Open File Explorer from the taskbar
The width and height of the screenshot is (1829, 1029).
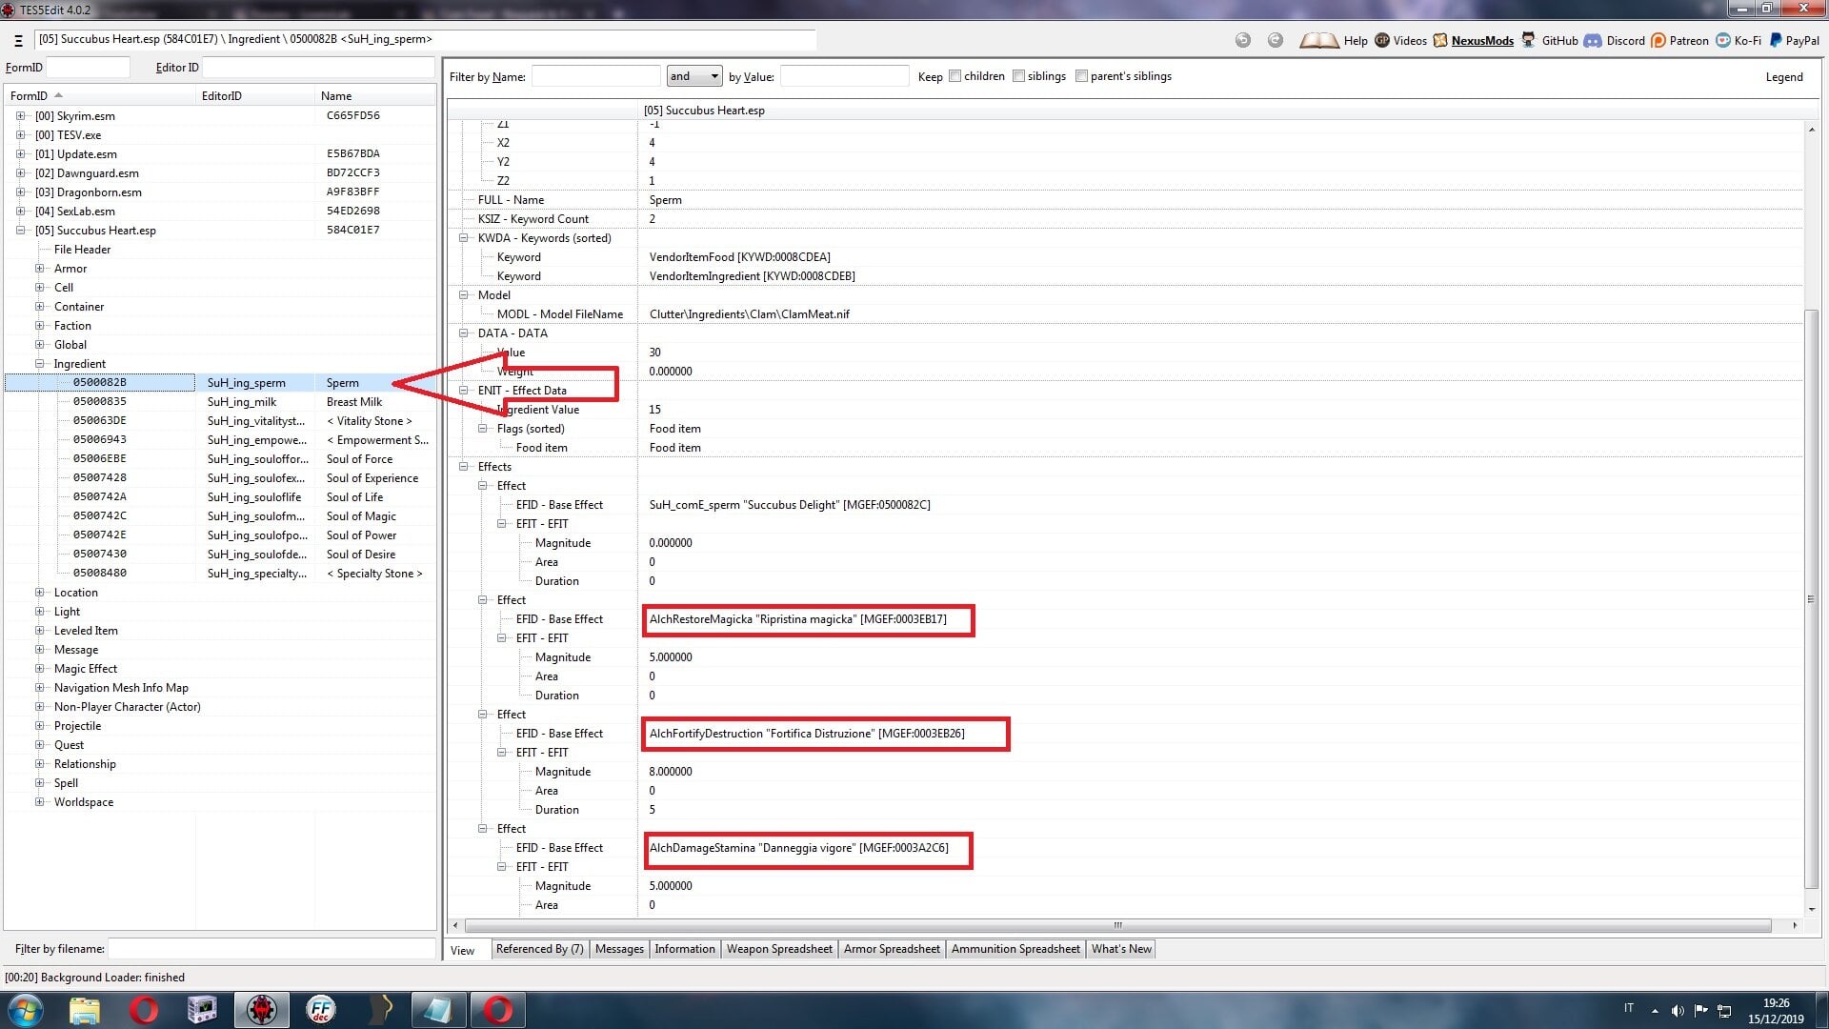click(x=85, y=1010)
